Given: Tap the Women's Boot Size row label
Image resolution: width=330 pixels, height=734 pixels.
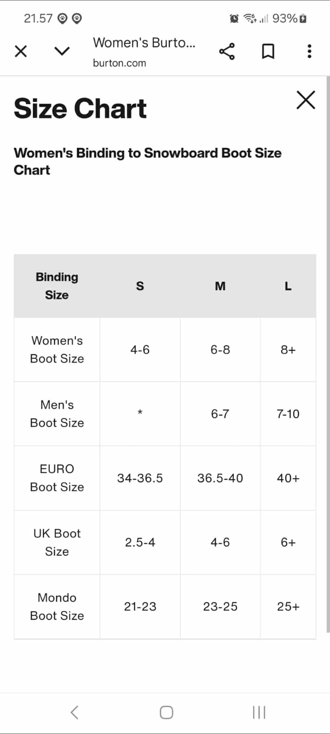Looking at the screenshot, I should [x=57, y=350].
